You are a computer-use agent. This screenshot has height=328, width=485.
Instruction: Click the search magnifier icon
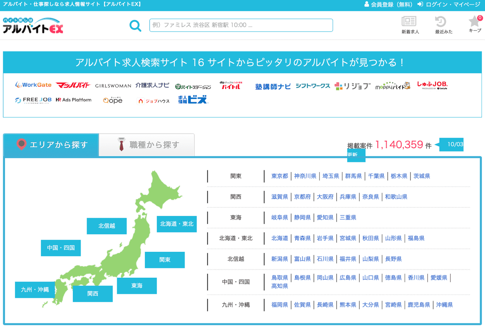coord(135,25)
